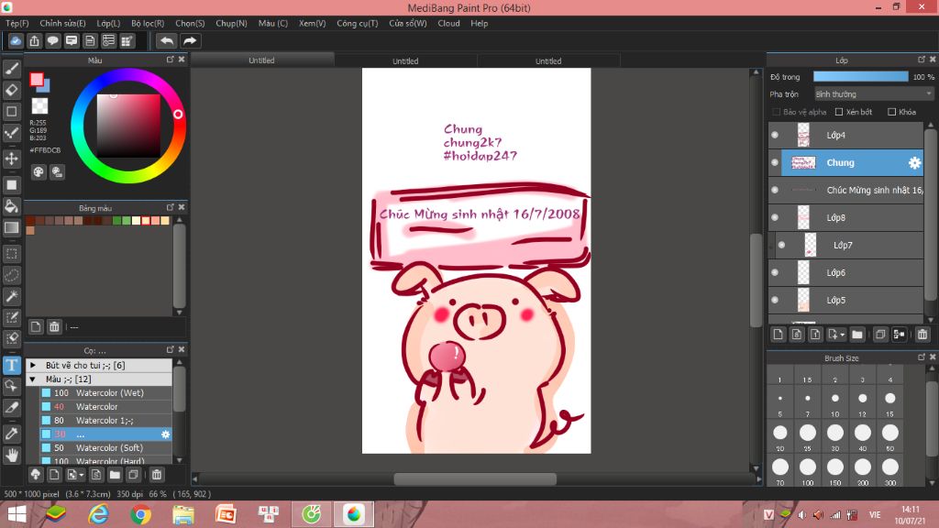The image size is (939, 528).
Task: Open the add-layer dropdown arrow in layer panel
Action: pos(842,335)
